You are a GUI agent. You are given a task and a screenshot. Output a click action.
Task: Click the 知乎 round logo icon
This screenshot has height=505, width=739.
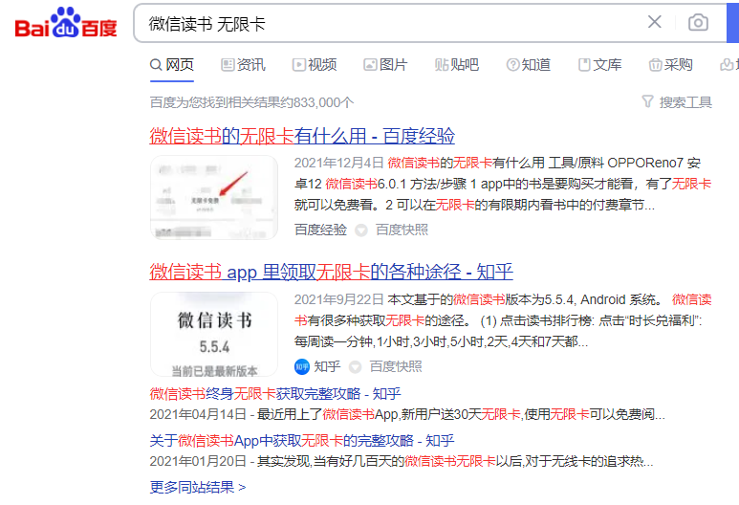(x=302, y=366)
